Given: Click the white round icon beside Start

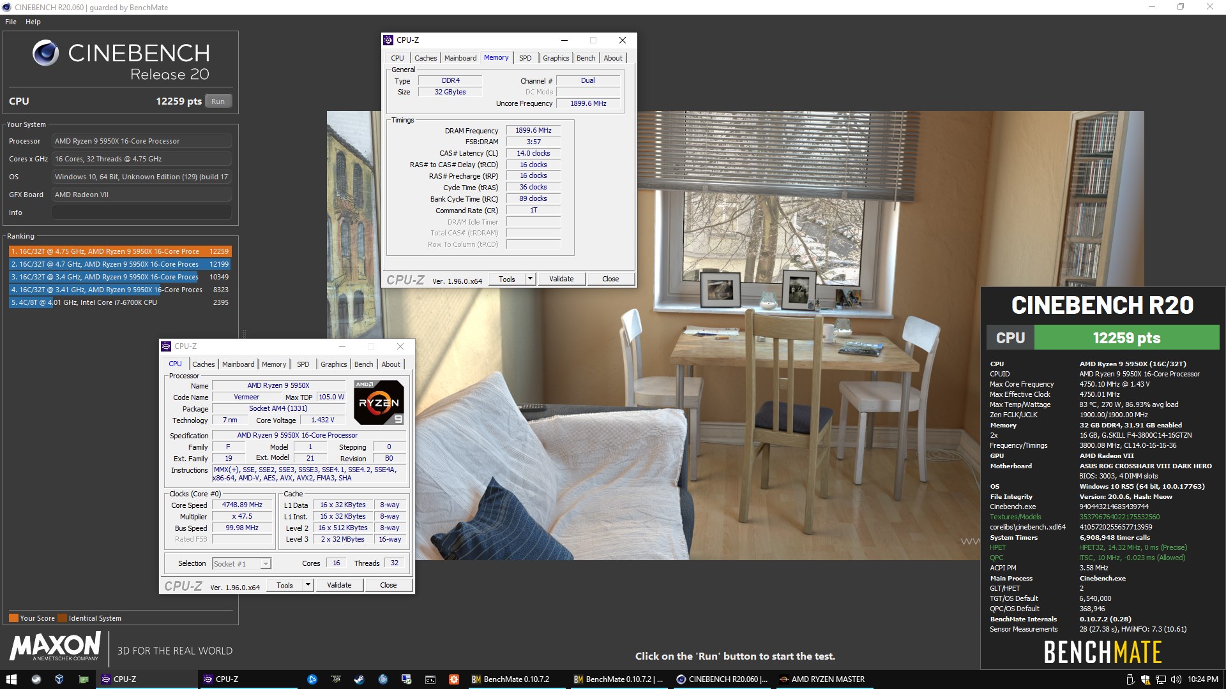Looking at the screenshot, I should [x=36, y=679].
